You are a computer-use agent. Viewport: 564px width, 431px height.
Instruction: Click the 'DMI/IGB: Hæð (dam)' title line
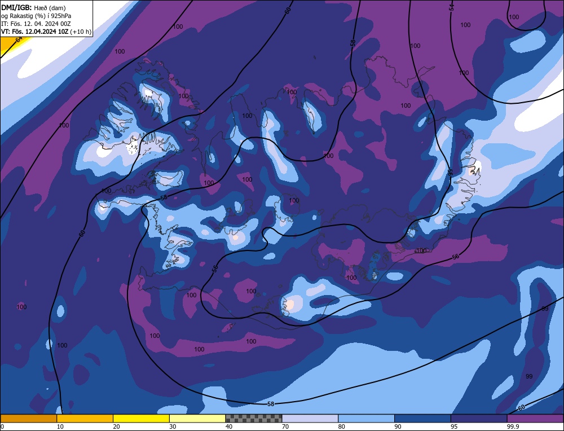tap(33, 7)
